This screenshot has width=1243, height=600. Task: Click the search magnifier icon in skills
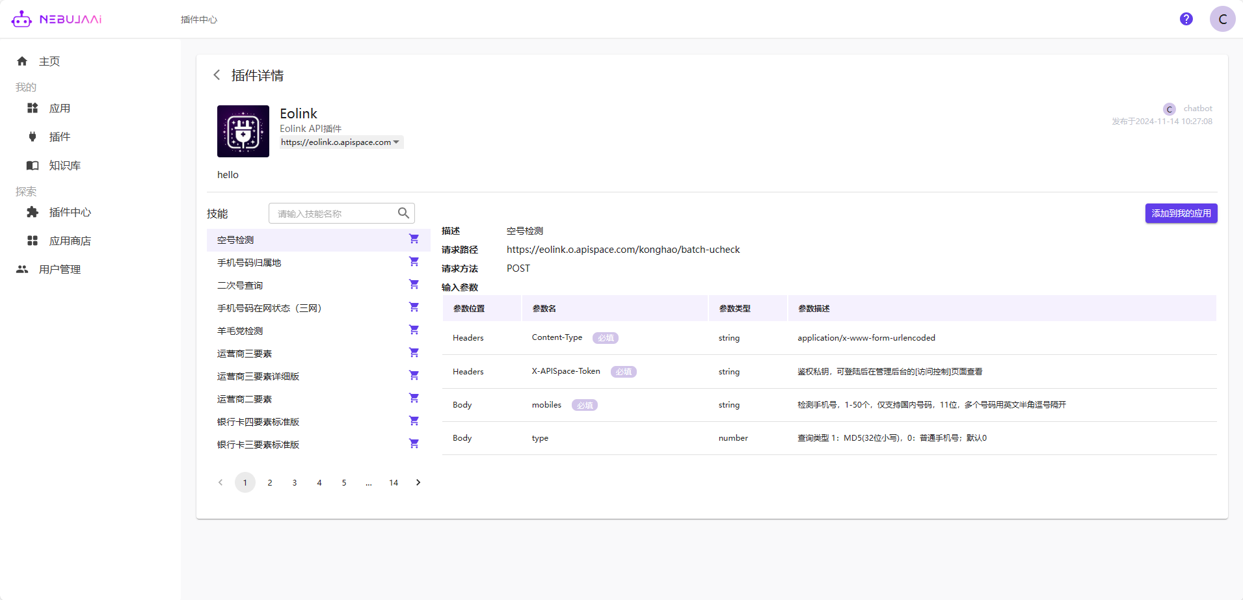coord(403,213)
